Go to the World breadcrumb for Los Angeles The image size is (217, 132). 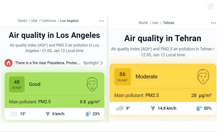(x=22, y=21)
